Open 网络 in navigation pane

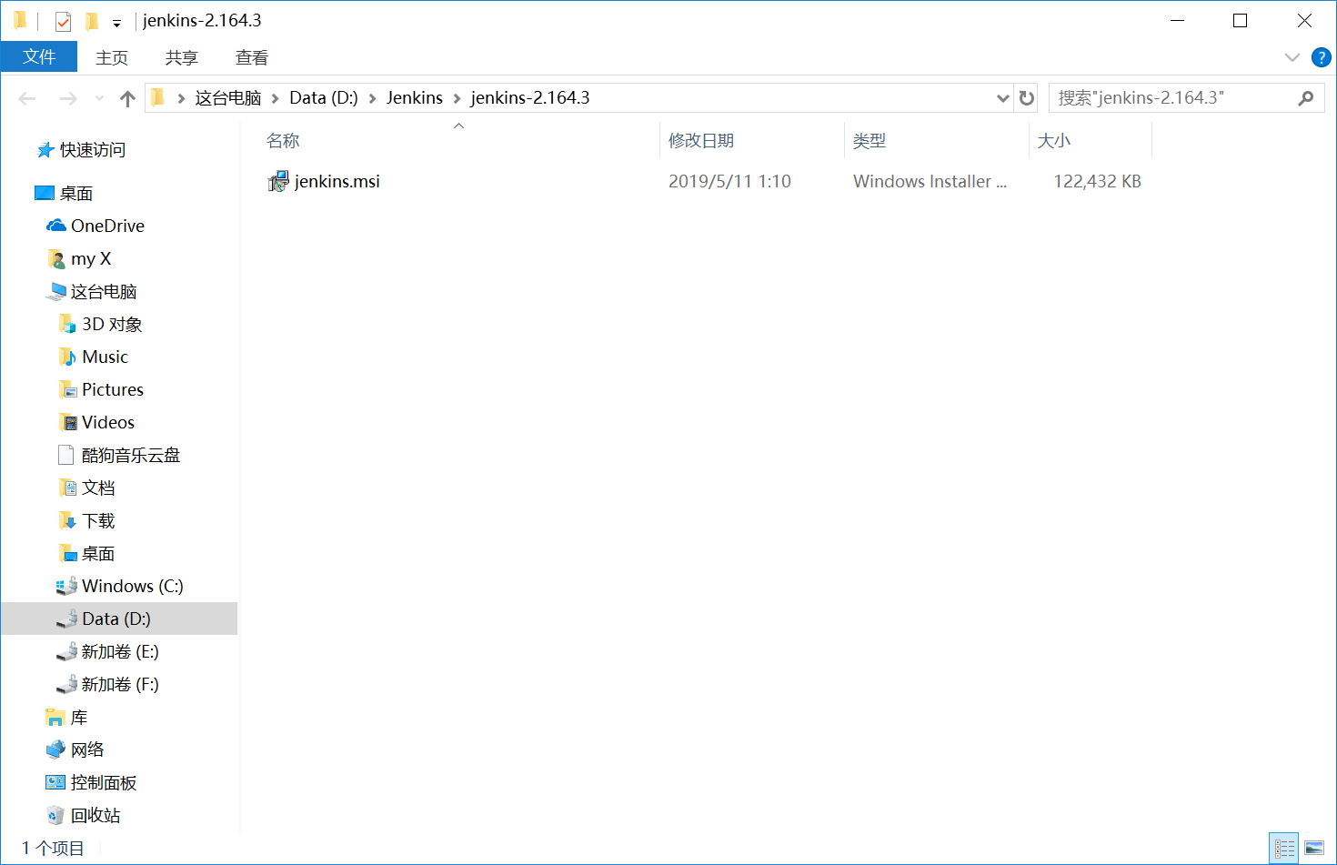pos(87,749)
